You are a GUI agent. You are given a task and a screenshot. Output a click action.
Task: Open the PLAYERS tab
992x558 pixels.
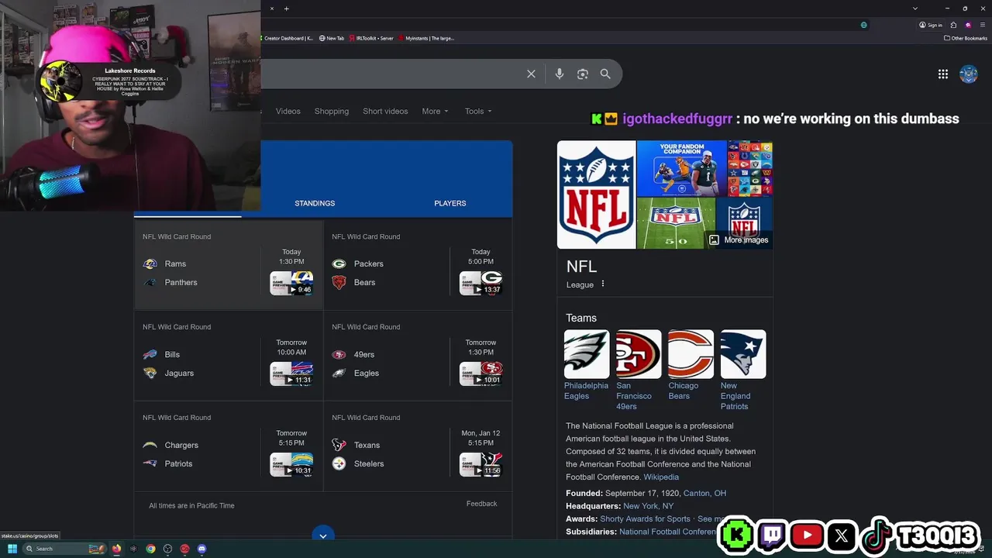[450, 203]
